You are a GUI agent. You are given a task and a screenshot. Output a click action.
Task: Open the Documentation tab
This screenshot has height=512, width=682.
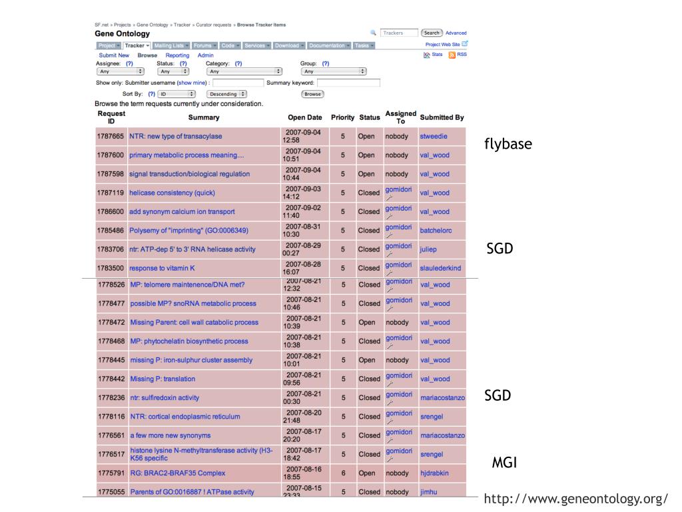coord(329,45)
